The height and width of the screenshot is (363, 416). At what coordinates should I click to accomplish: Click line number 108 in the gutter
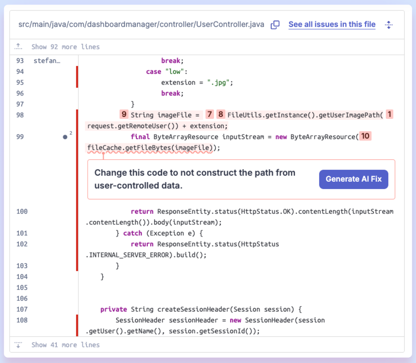pyautogui.click(x=21, y=320)
